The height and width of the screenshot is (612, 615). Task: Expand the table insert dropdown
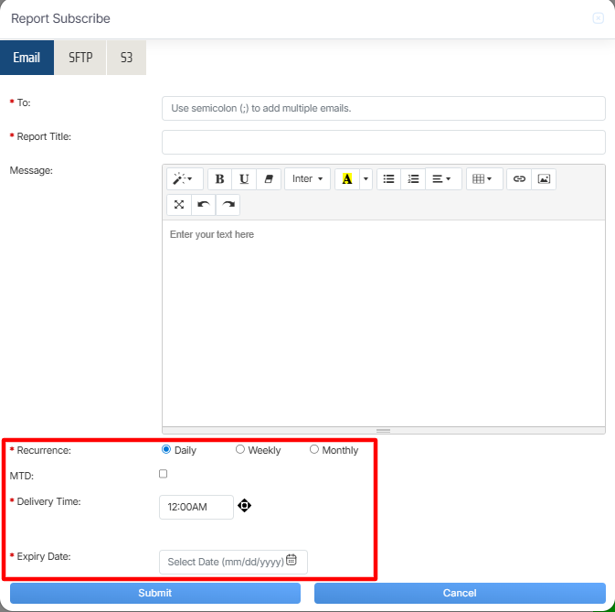(482, 179)
